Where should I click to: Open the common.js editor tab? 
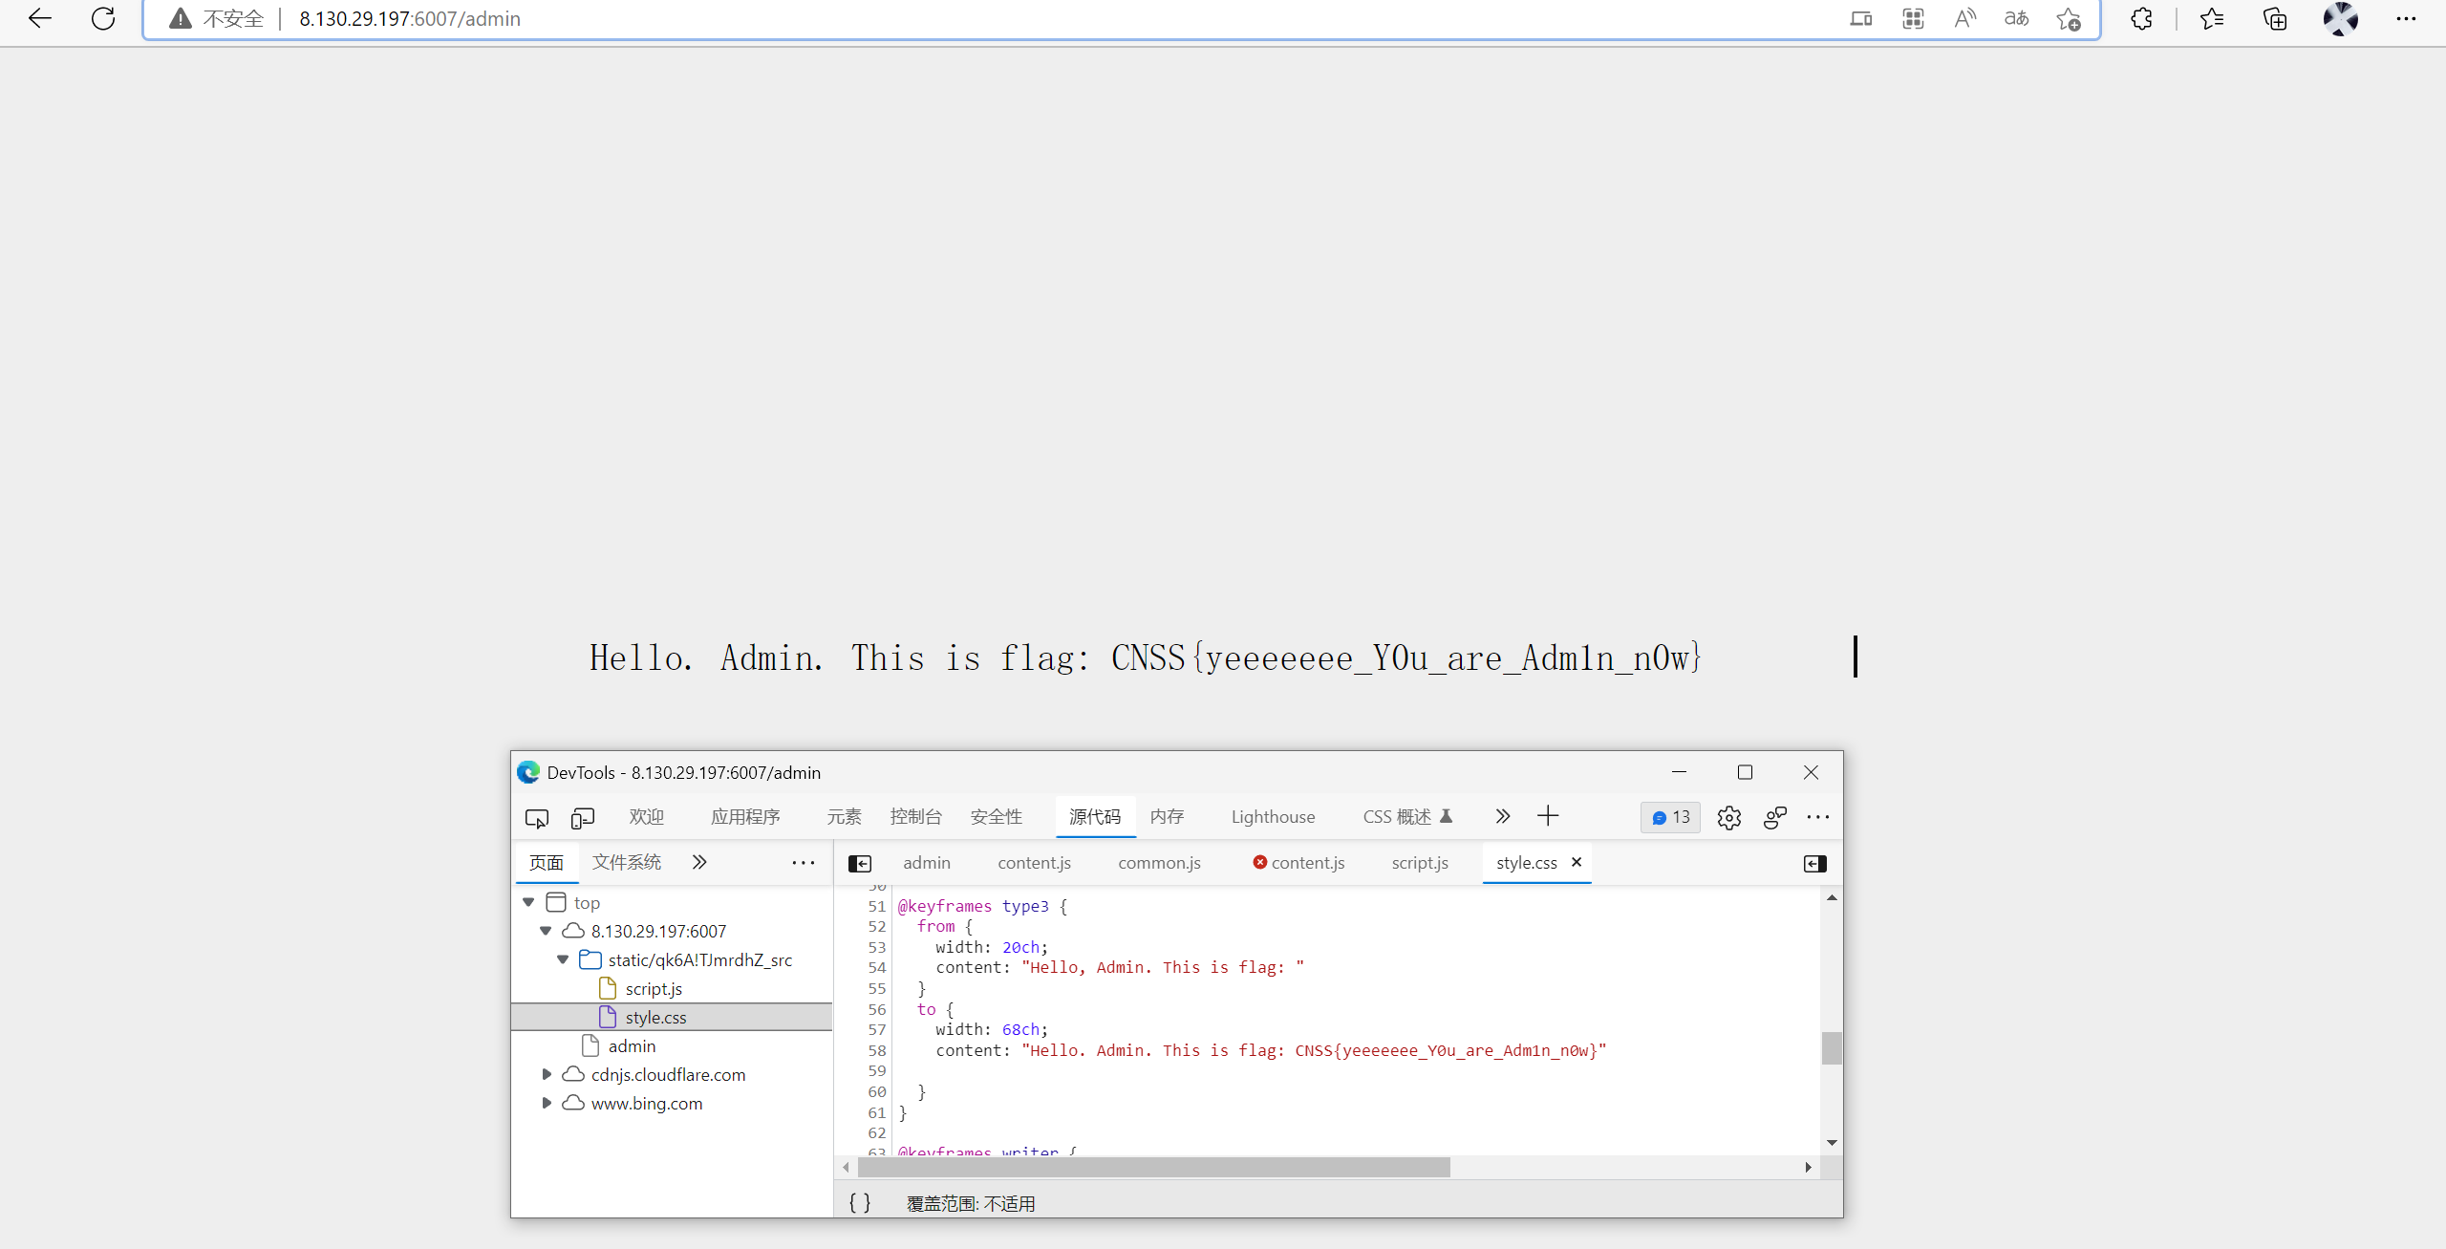(1158, 863)
